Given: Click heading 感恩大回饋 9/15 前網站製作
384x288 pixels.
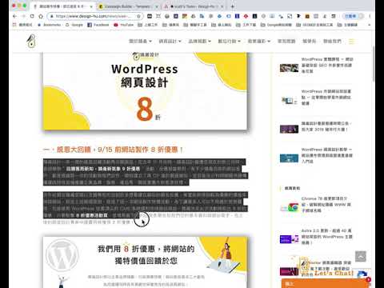Looking at the screenshot, I should point(113,150).
